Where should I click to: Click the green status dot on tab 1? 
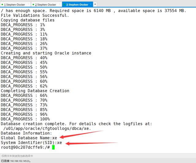[2, 5]
